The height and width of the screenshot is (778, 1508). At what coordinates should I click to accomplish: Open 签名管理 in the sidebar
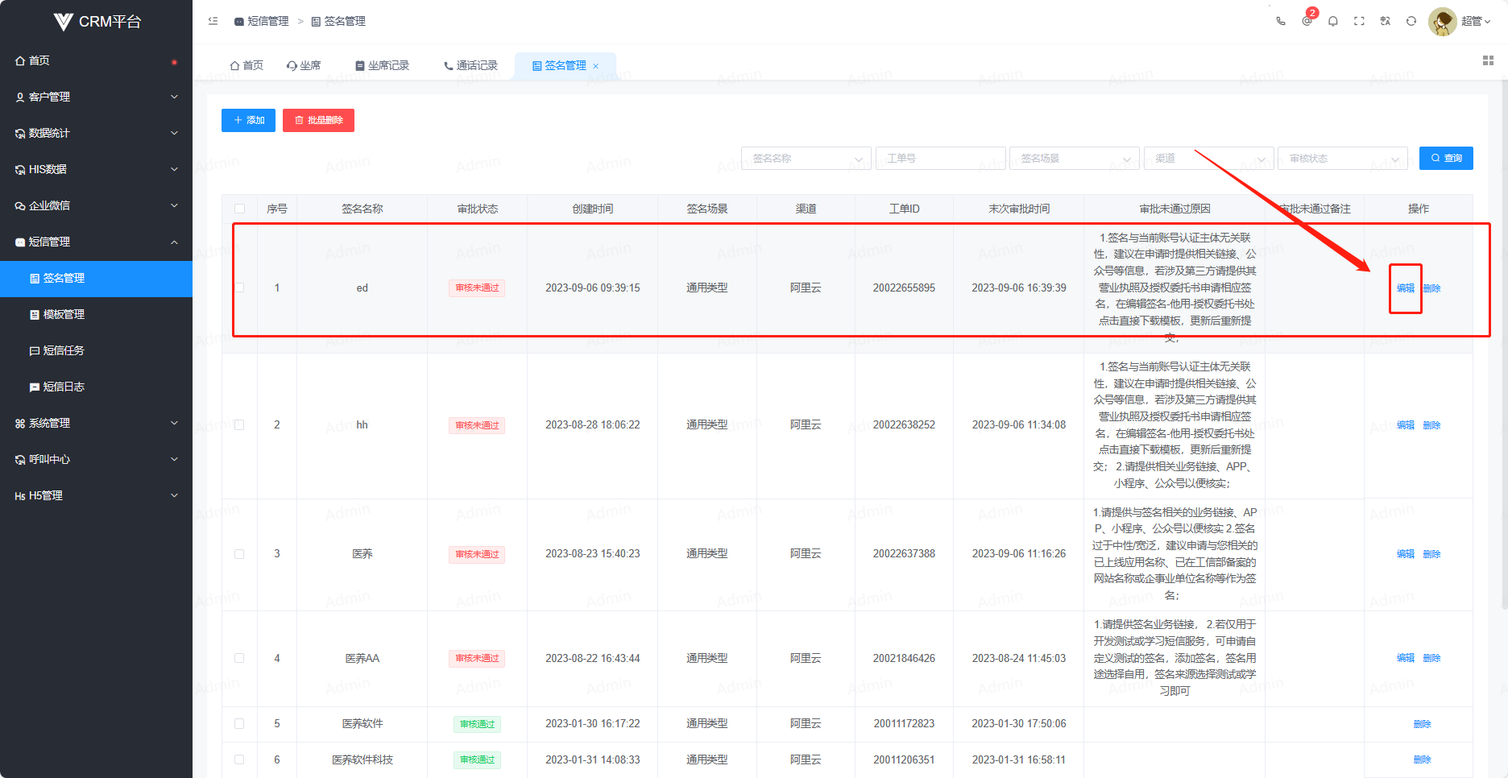pos(96,279)
